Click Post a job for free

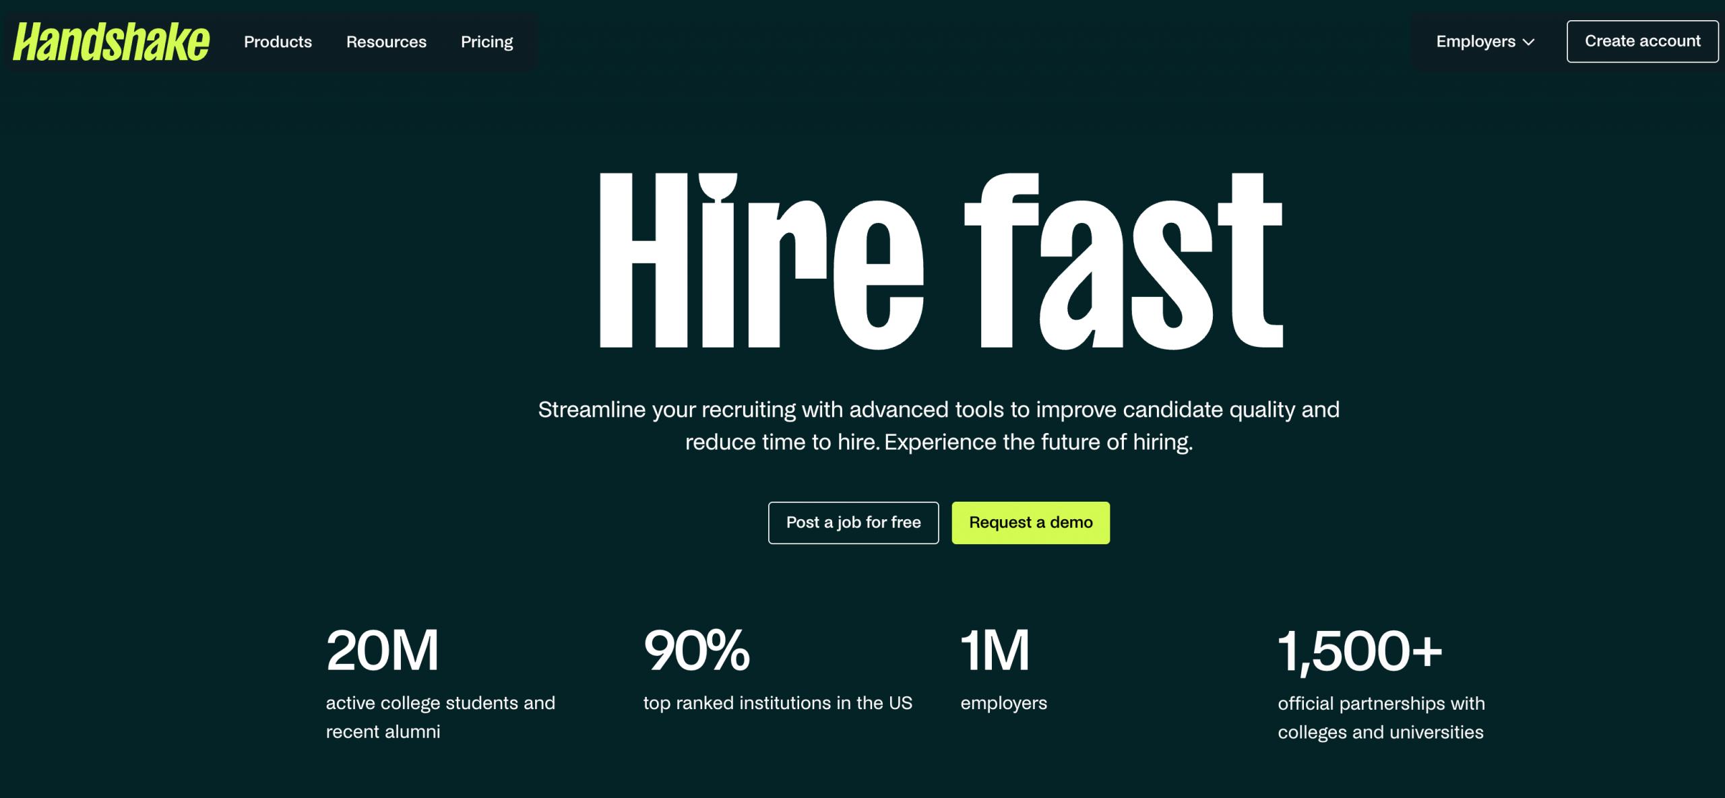pos(853,523)
